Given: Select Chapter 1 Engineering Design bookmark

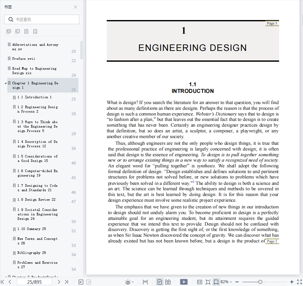Looking at the screenshot, I should [43, 85].
